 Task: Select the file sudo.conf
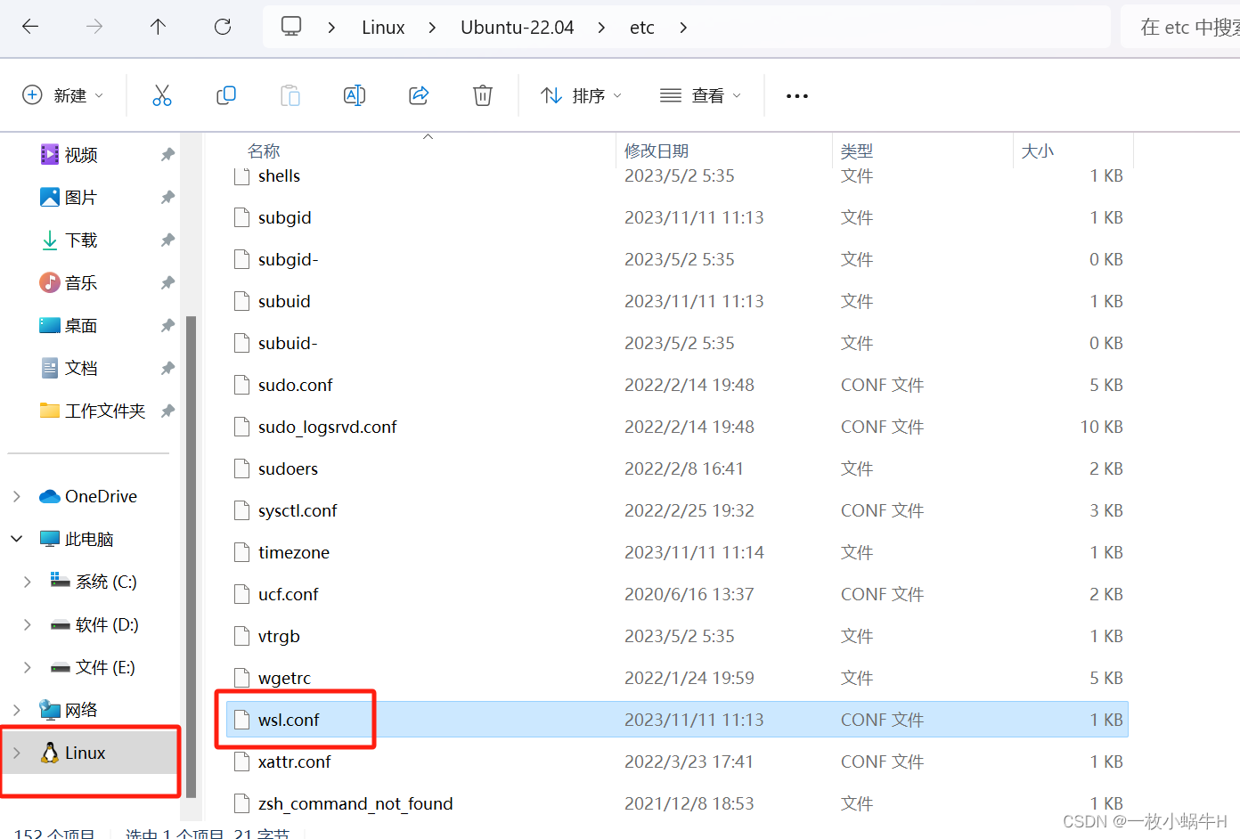(x=295, y=385)
